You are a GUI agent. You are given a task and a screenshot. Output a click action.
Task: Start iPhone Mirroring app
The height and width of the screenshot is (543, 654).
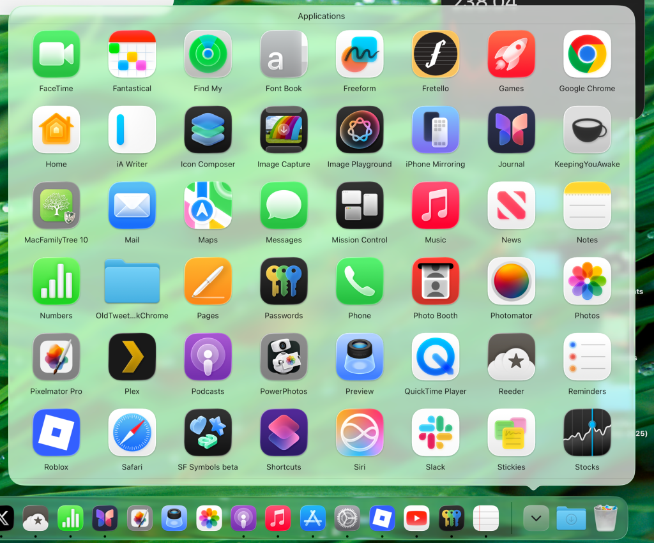(x=435, y=130)
